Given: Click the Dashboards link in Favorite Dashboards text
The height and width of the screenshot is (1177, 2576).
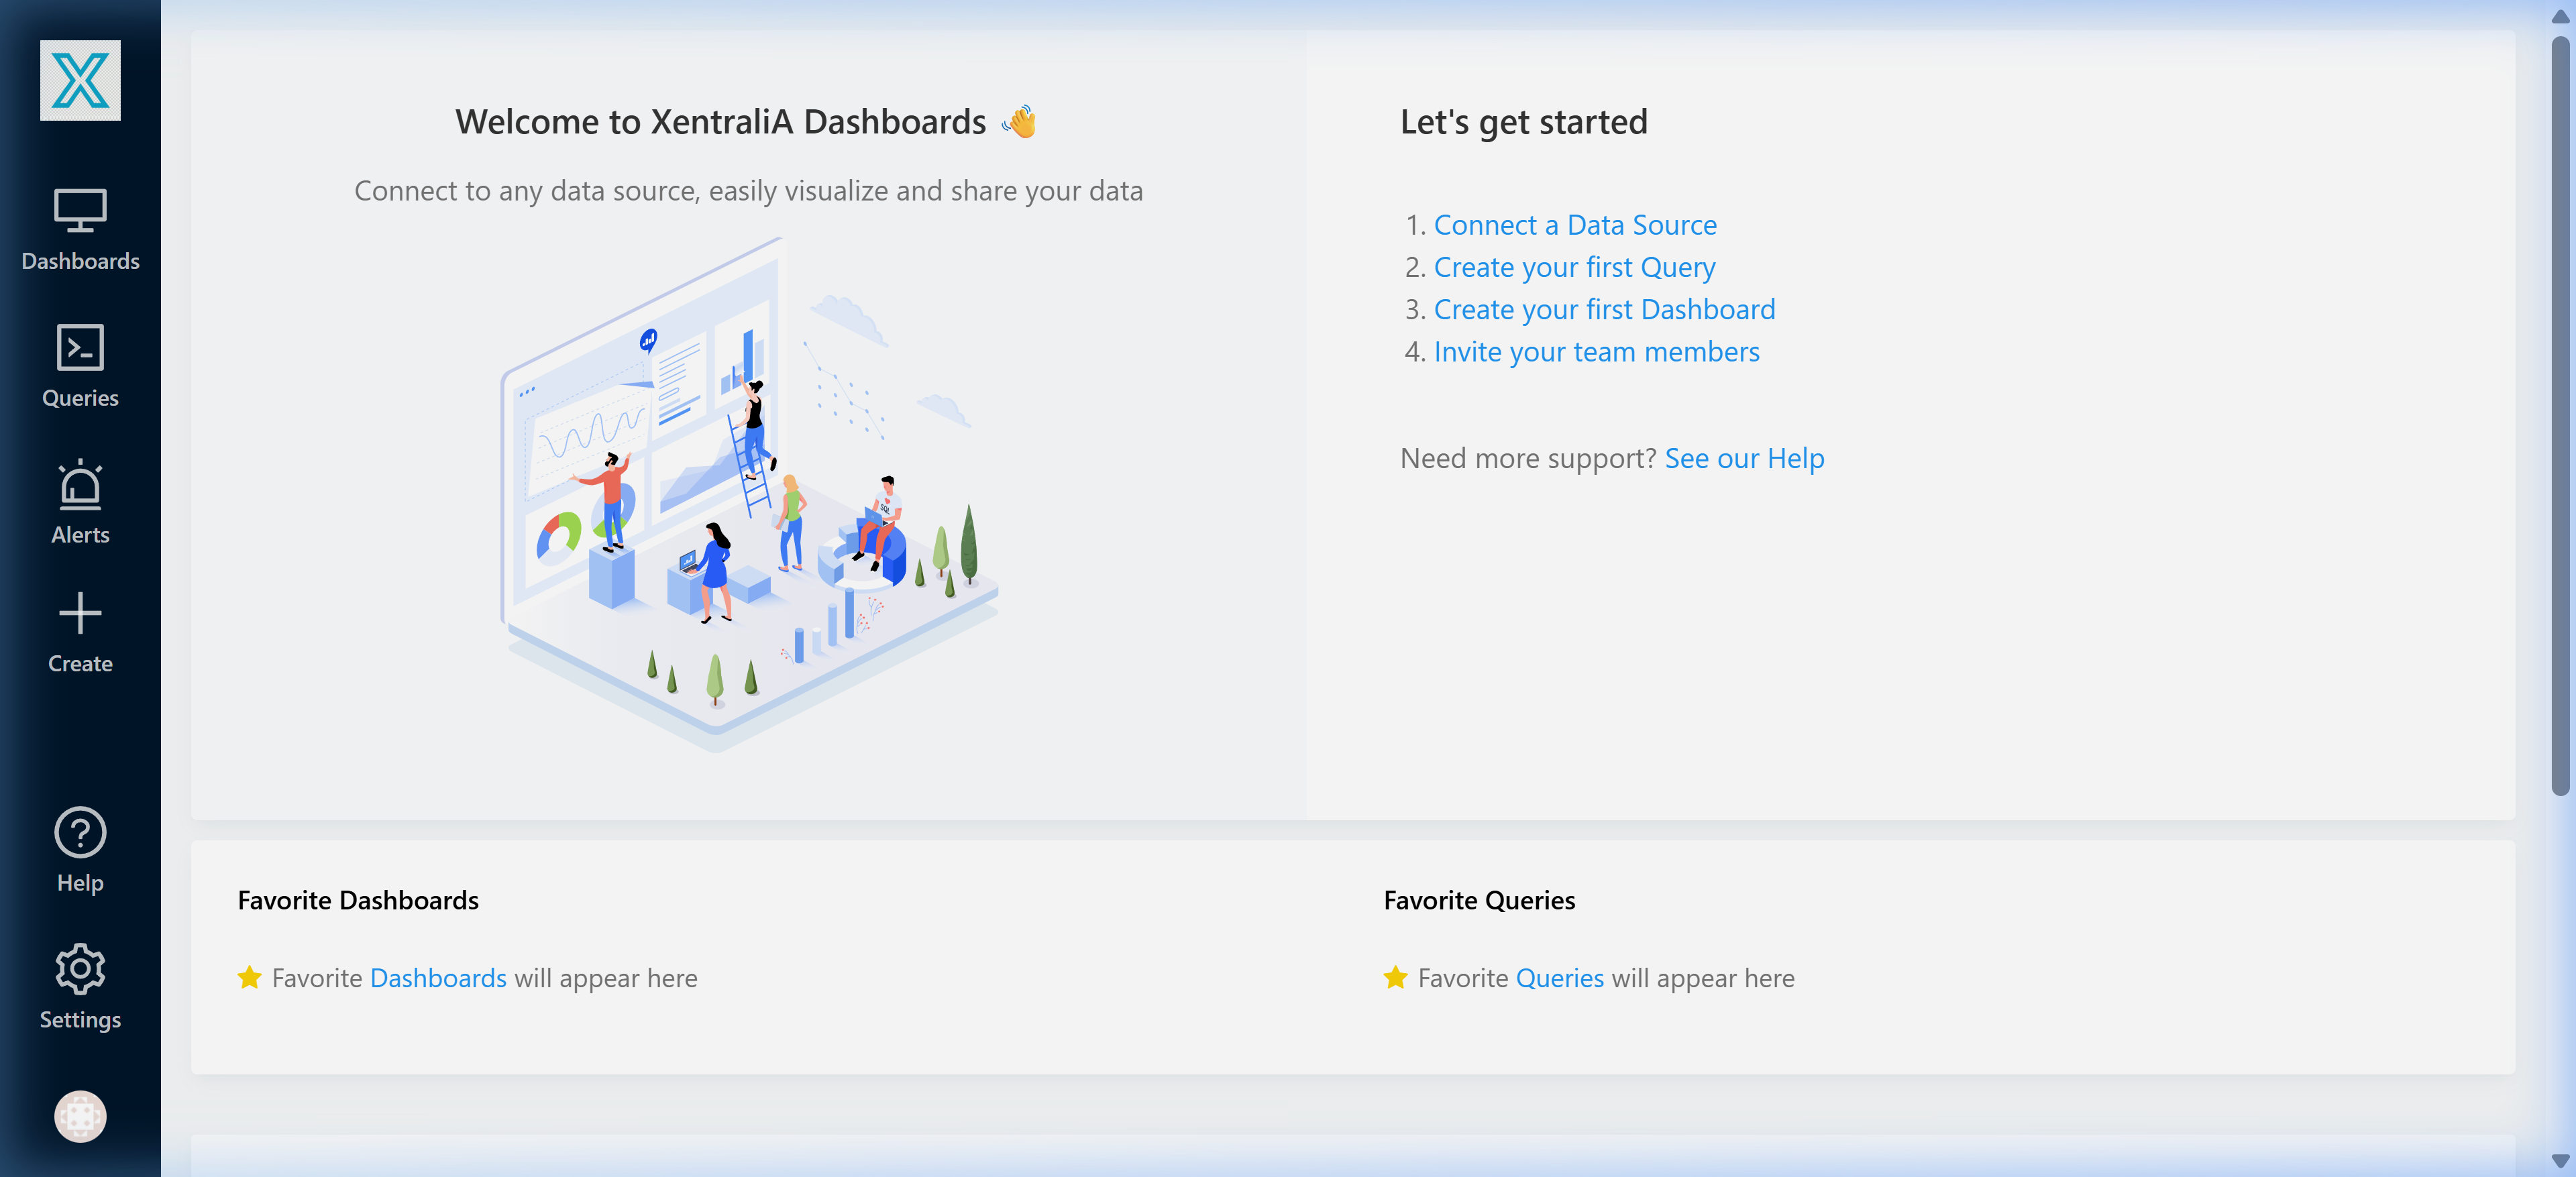Looking at the screenshot, I should pyautogui.click(x=438, y=978).
